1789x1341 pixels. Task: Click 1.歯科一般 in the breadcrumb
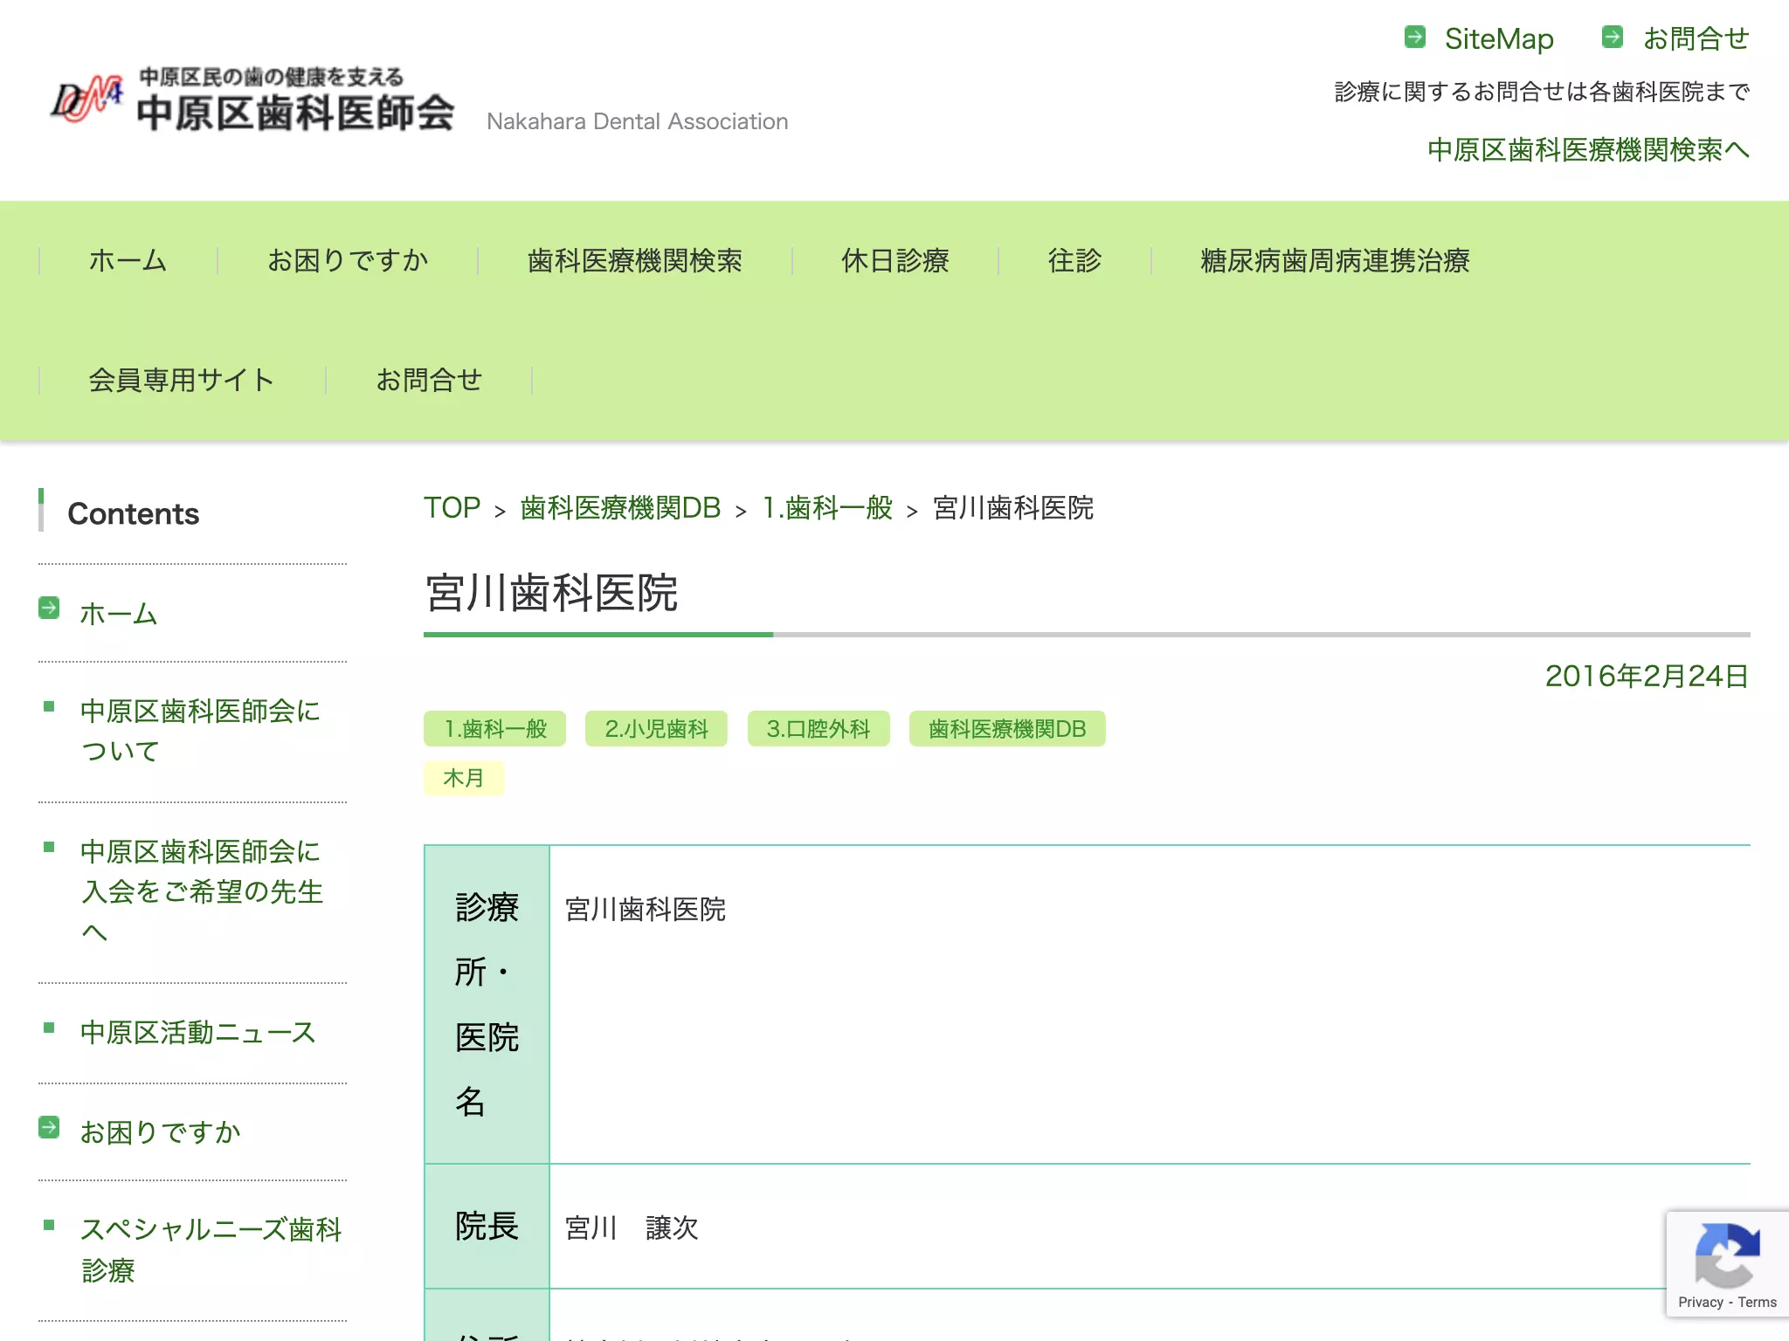pyautogui.click(x=827, y=507)
